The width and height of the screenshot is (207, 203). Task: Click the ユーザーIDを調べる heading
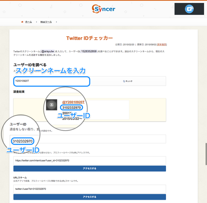pyautogui.click(x=30, y=65)
